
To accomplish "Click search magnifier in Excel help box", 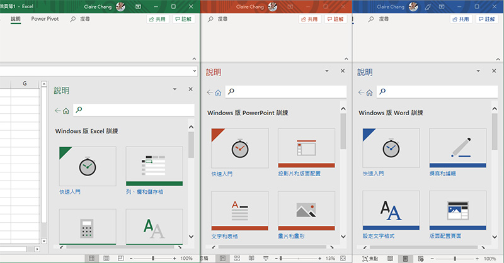I will 79,110.
